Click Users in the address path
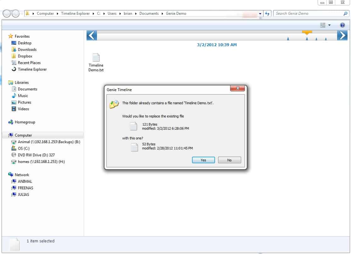This screenshot has width=351, height=254. [x=112, y=14]
